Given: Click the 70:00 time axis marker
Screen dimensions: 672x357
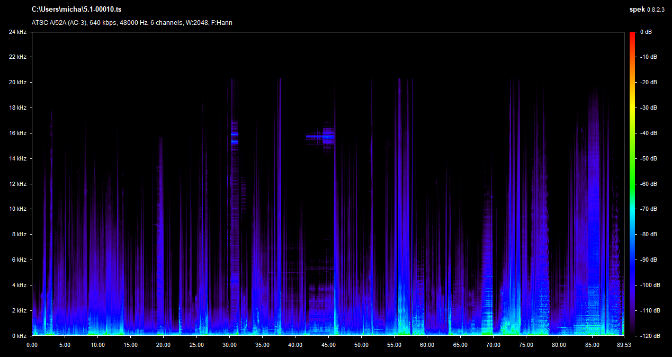Looking at the screenshot, I should [x=493, y=345].
